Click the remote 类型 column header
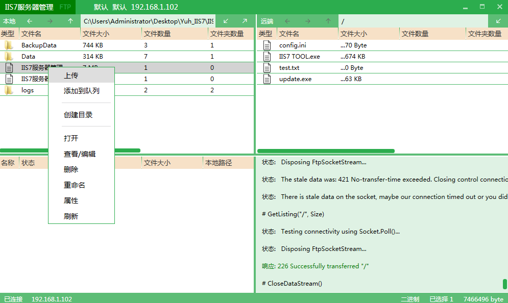508x303 pixels. tap(267, 34)
